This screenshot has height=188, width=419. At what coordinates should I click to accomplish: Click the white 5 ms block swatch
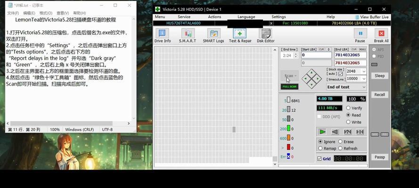288,100
